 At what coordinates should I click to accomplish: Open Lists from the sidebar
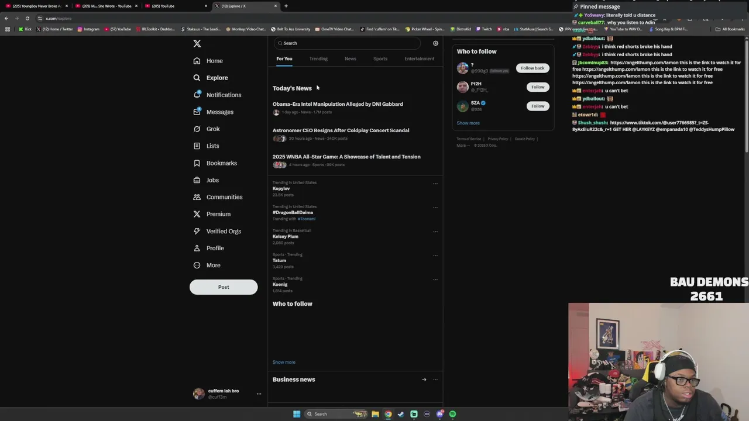point(206,146)
